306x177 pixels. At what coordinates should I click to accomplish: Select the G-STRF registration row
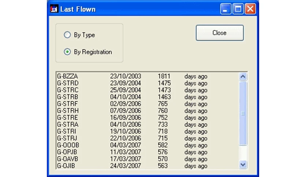(147, 104)
